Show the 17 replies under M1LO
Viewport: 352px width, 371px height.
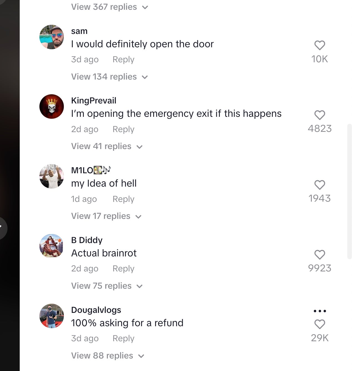(x=106, y=216)
